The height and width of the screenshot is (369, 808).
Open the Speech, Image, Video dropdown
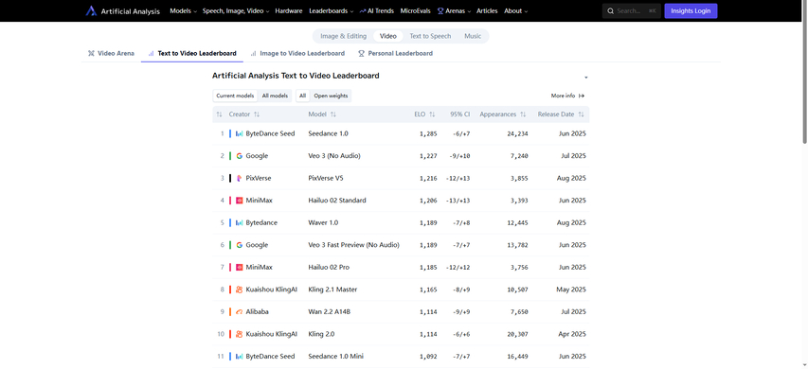tap(236, 10)
